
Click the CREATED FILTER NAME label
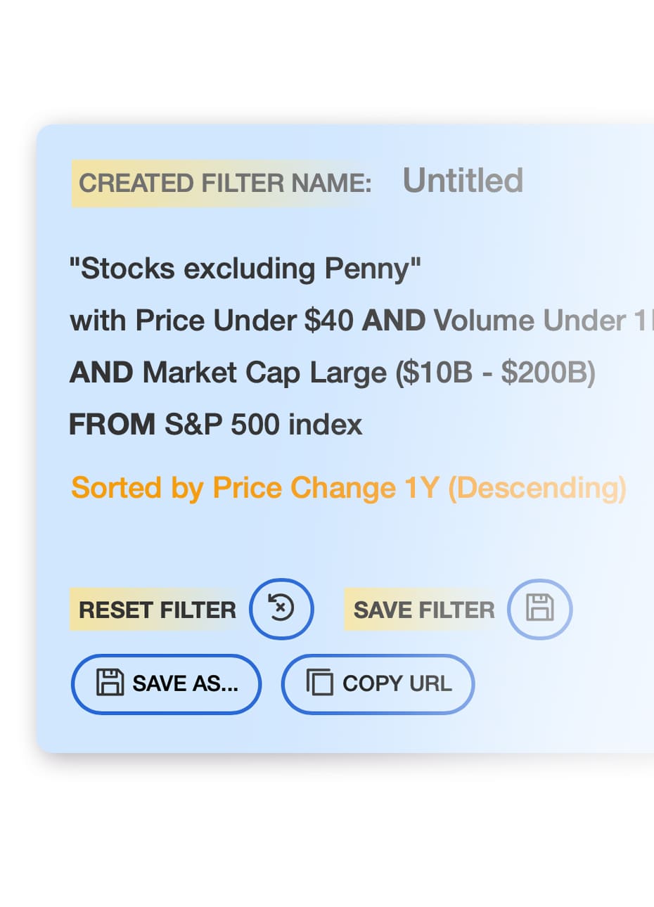(225, 184)
